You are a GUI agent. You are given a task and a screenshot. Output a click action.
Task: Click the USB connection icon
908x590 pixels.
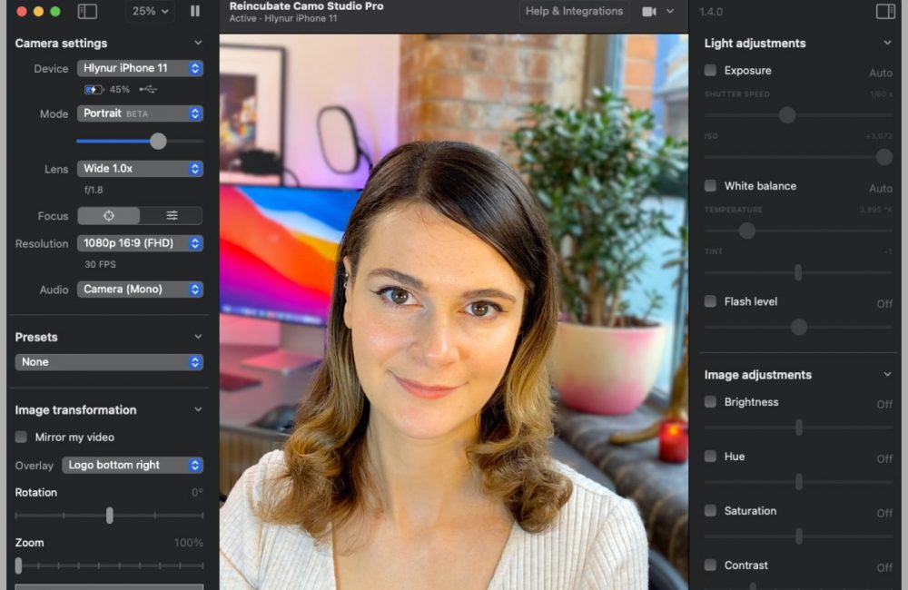(149, 90)
